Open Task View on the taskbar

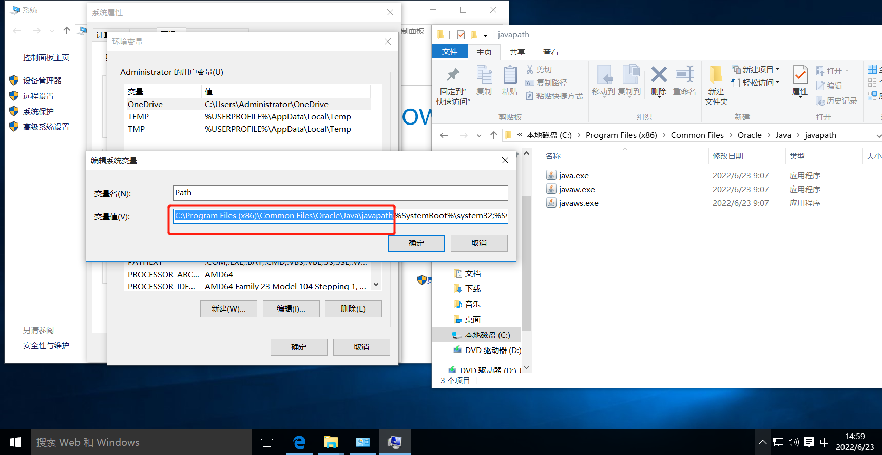[x=267, y=442]
